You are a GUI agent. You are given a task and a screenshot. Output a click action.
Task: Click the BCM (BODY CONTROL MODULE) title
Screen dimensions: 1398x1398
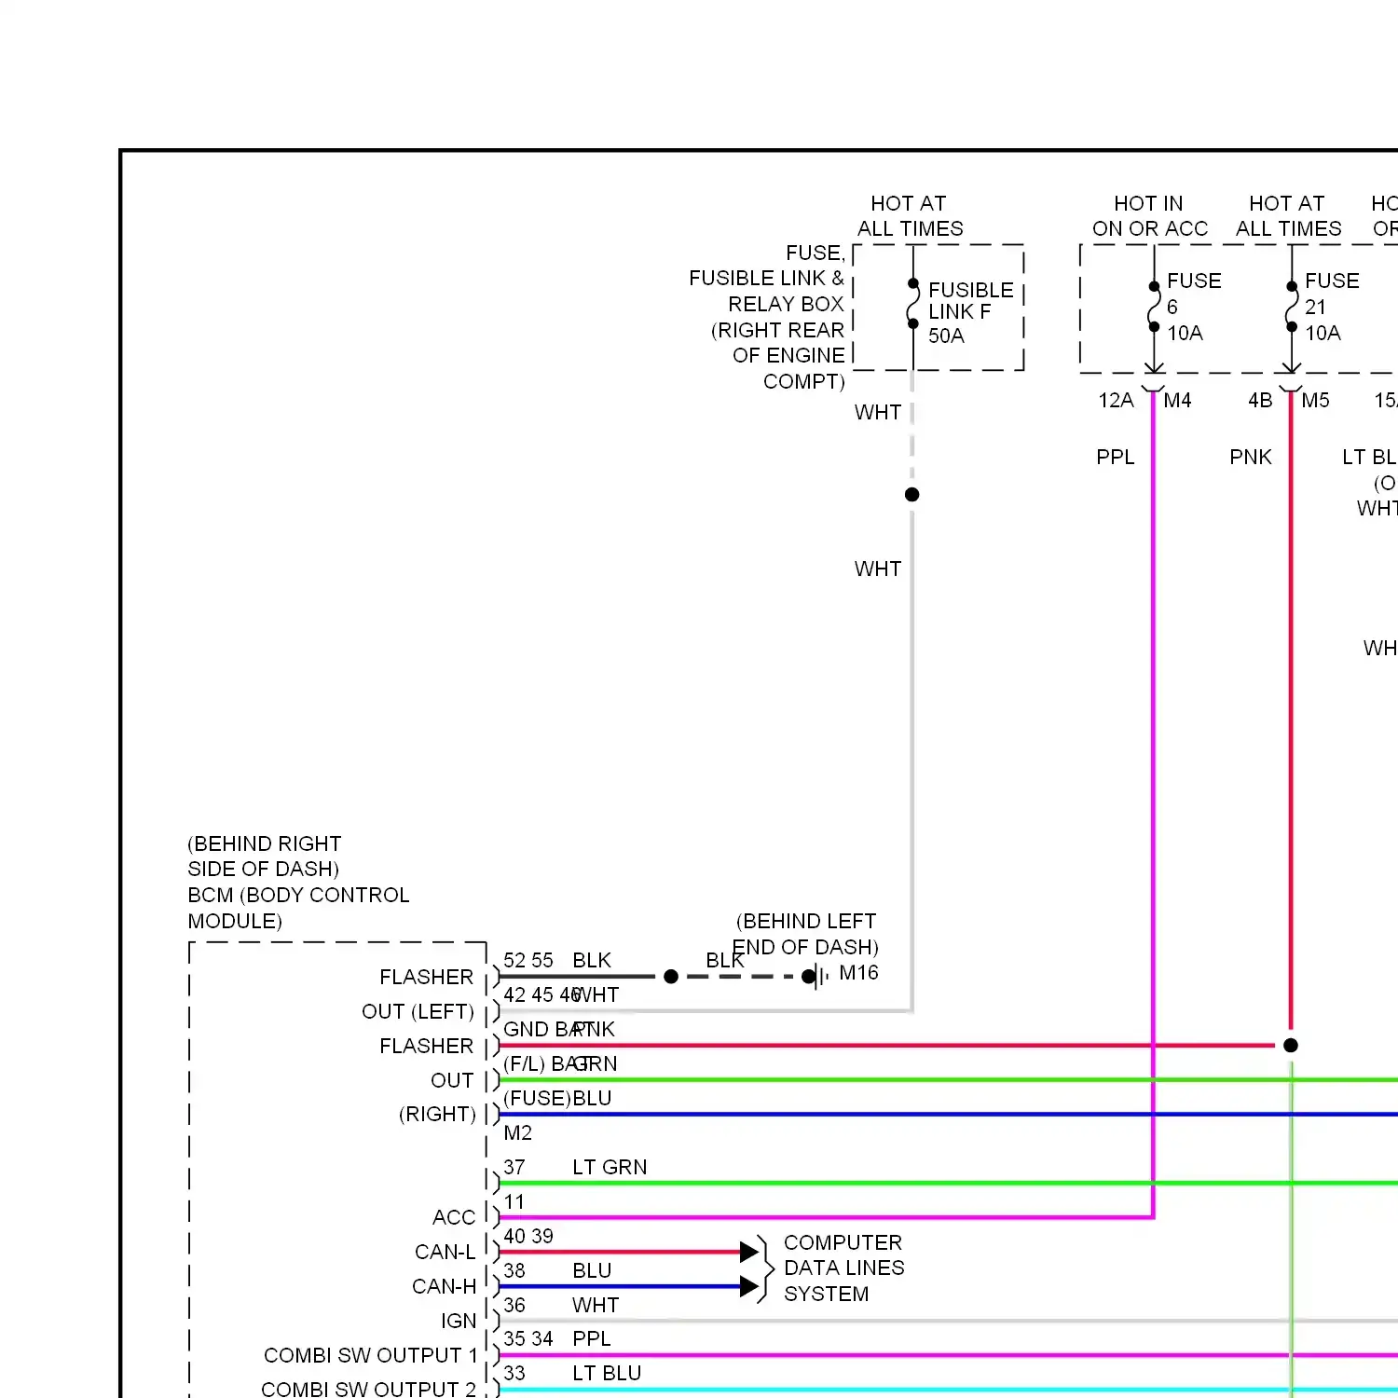coord(298,908)
